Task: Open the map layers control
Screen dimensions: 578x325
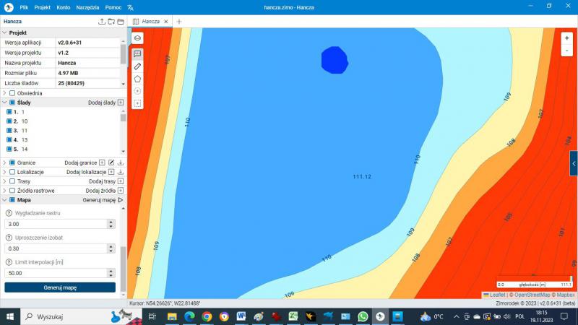Action: point(137,38)
